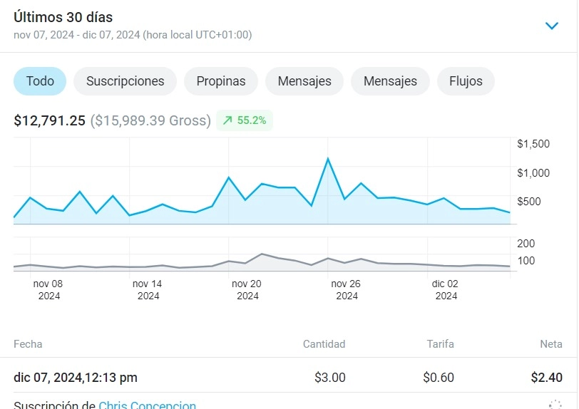Click the highest peak on earnings chart
This screenshot has width=579, height=409.
(328, 159)
